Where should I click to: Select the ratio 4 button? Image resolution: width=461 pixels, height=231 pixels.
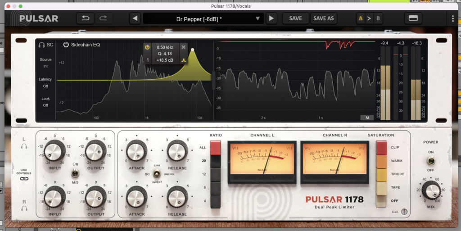tap(216, 202)
